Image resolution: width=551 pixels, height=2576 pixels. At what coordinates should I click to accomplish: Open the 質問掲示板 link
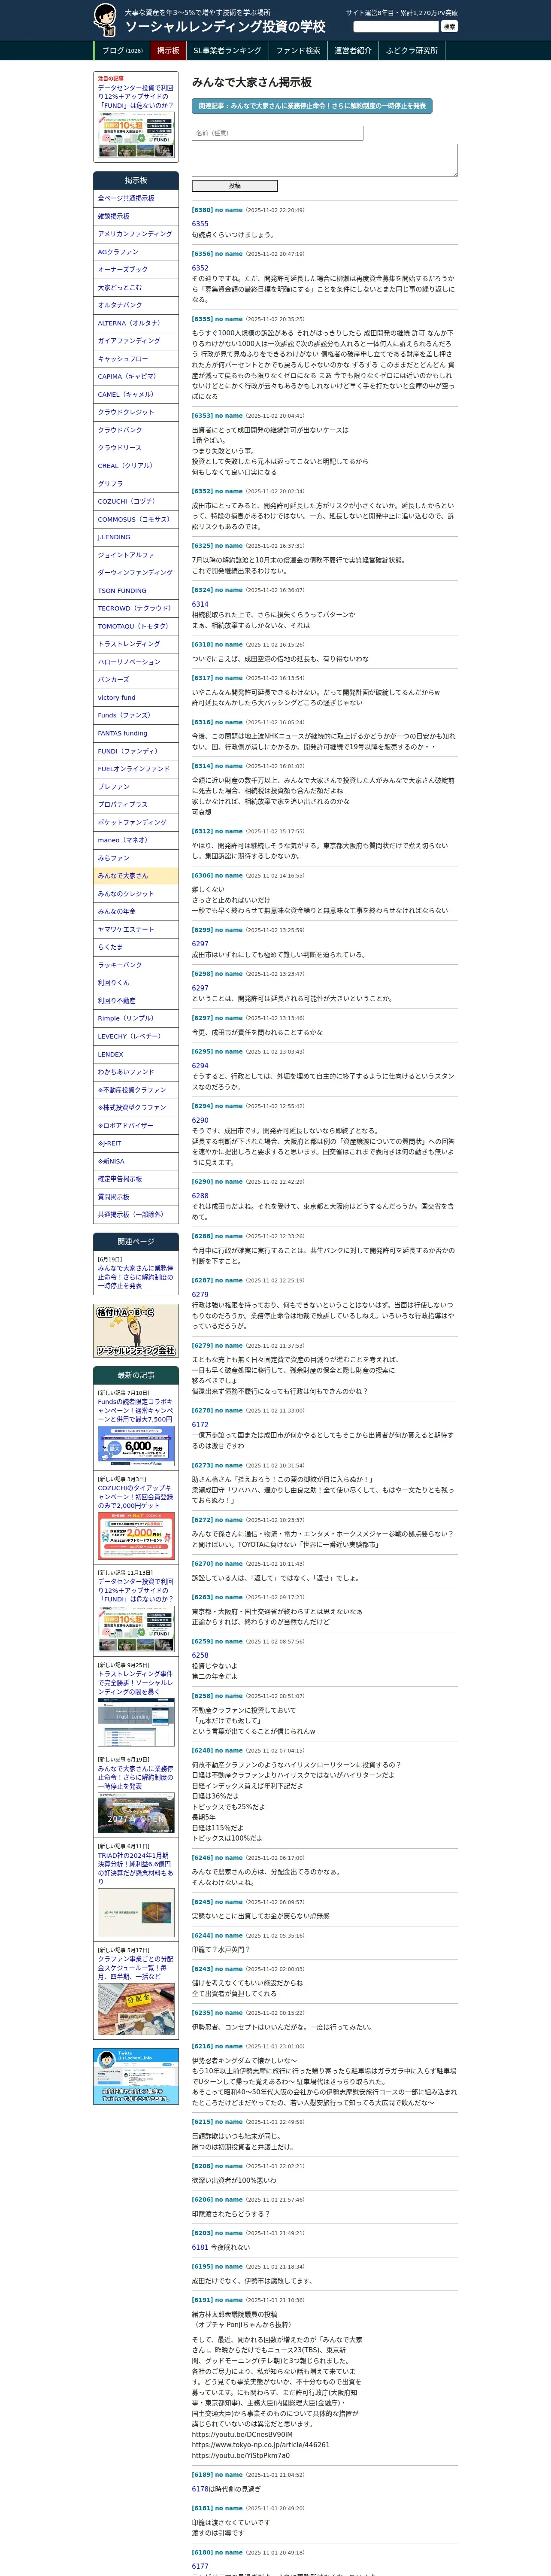(136, 1197)
